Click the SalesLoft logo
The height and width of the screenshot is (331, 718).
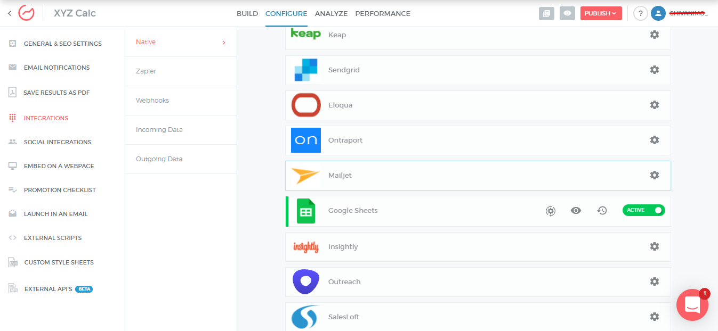(x=306, y=317)
